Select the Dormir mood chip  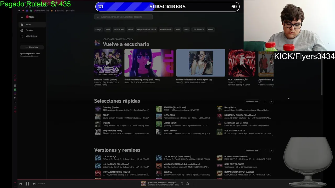(x=211, y=30)
